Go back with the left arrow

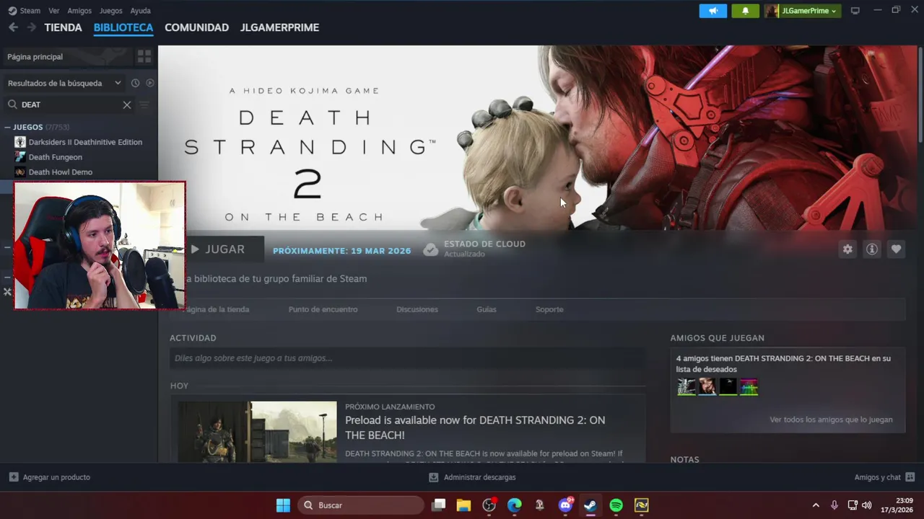[x=13, y=27]
